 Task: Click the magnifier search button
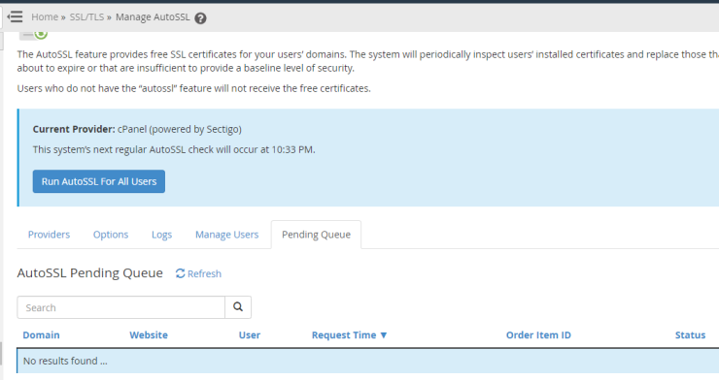pos(238,307)
